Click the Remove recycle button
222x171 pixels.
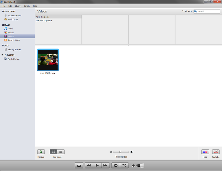point(41,152)
